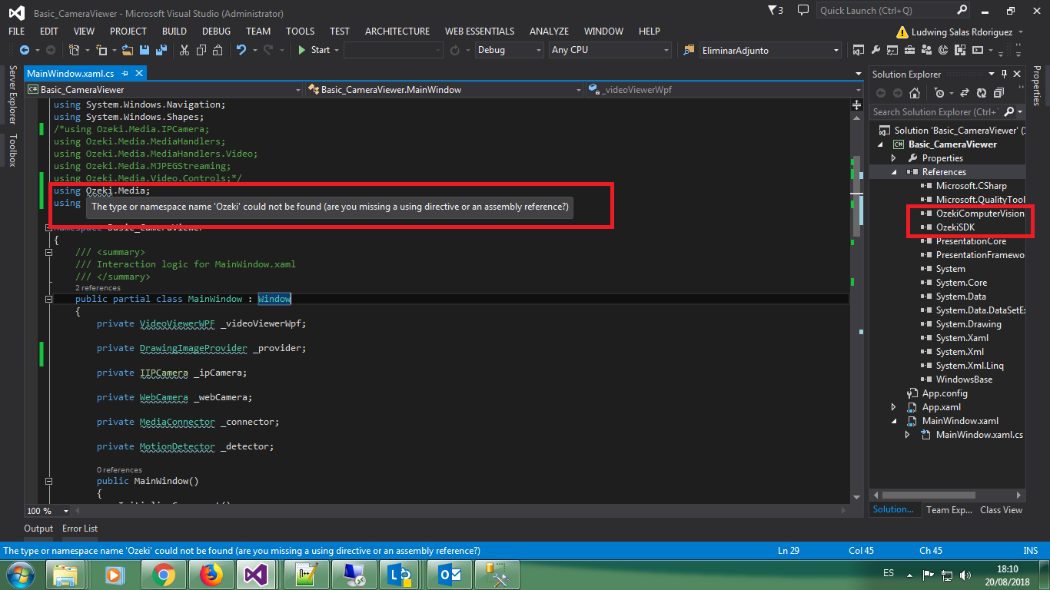Open the Error List panel tab

(x=80, y=529)
